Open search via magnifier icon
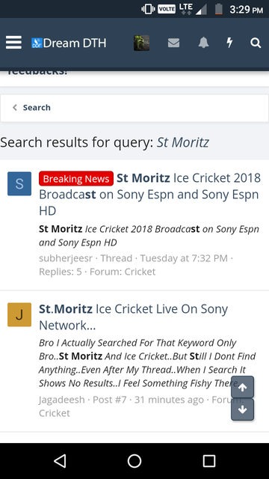The width and height of the screenshot is (269, 479). [x=256, y=43]
